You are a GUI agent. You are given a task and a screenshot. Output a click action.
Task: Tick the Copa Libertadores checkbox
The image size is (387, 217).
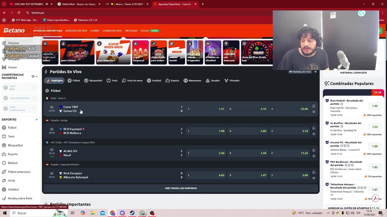point(34,98)
